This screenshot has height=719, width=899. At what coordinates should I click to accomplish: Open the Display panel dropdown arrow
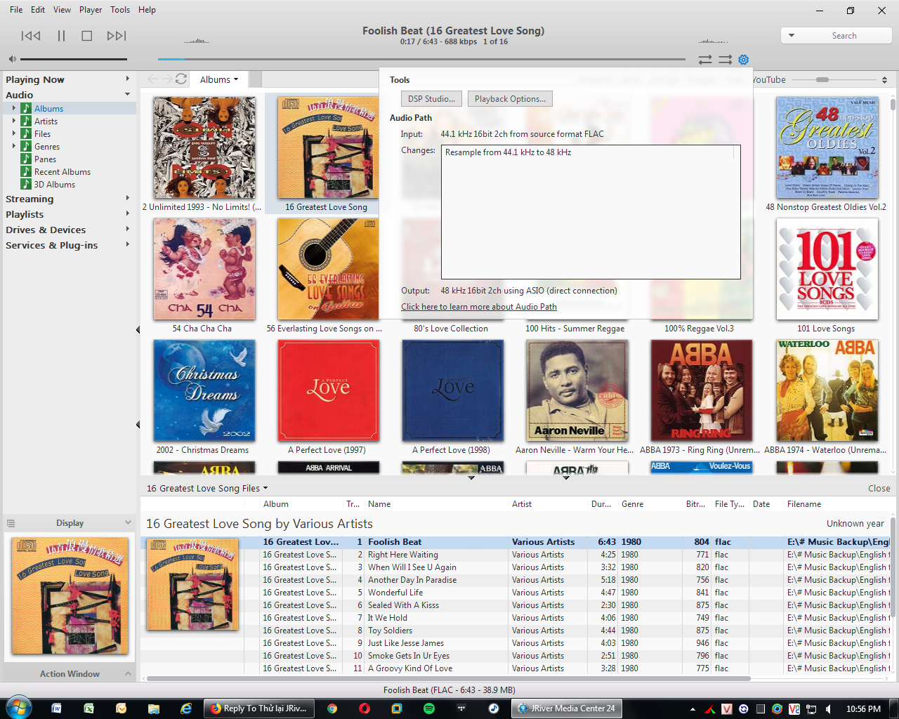pyautogui.click(x=128, y=522)
